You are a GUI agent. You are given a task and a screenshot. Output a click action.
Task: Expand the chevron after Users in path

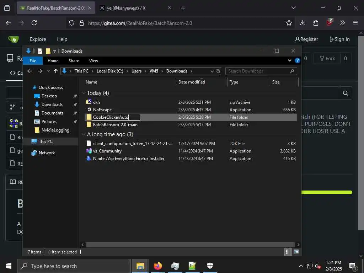pos(146,71)
